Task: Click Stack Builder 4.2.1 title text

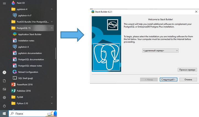Action: pos(104,12)
